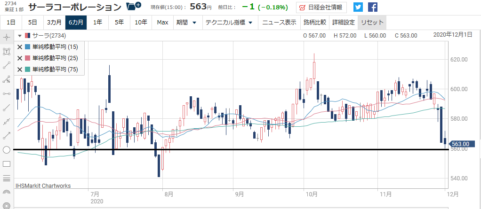Image resolution: width=481 pixels, height=209 pixels.
Task: Pick the Fibonacci arcs tool
Action: point(7,192)
